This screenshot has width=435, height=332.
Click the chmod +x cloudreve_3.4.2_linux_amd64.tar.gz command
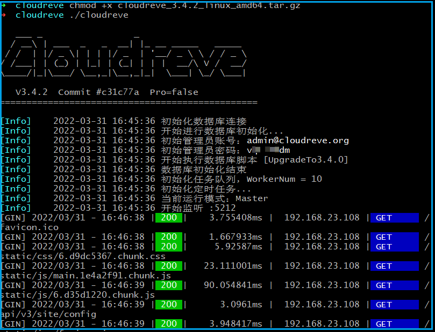coord(185,5)
